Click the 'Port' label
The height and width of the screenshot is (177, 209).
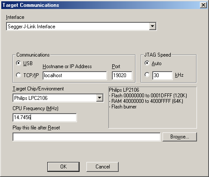[116, 66]
